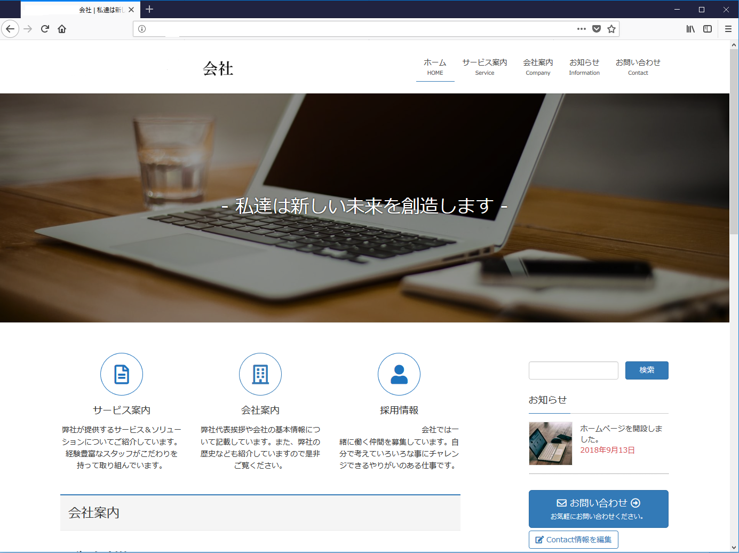Click the 会社案内 section heading bar
Viewport: 739px width, 553px height.
[x=260, y=512]
